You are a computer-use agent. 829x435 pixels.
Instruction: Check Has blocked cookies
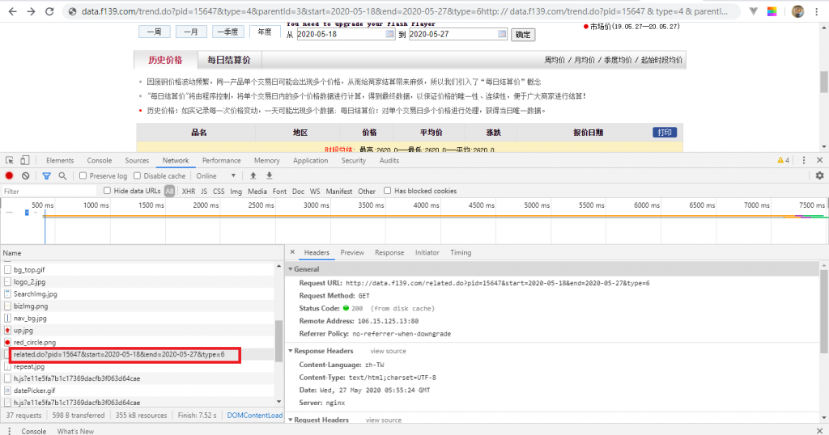click(388, 191)
